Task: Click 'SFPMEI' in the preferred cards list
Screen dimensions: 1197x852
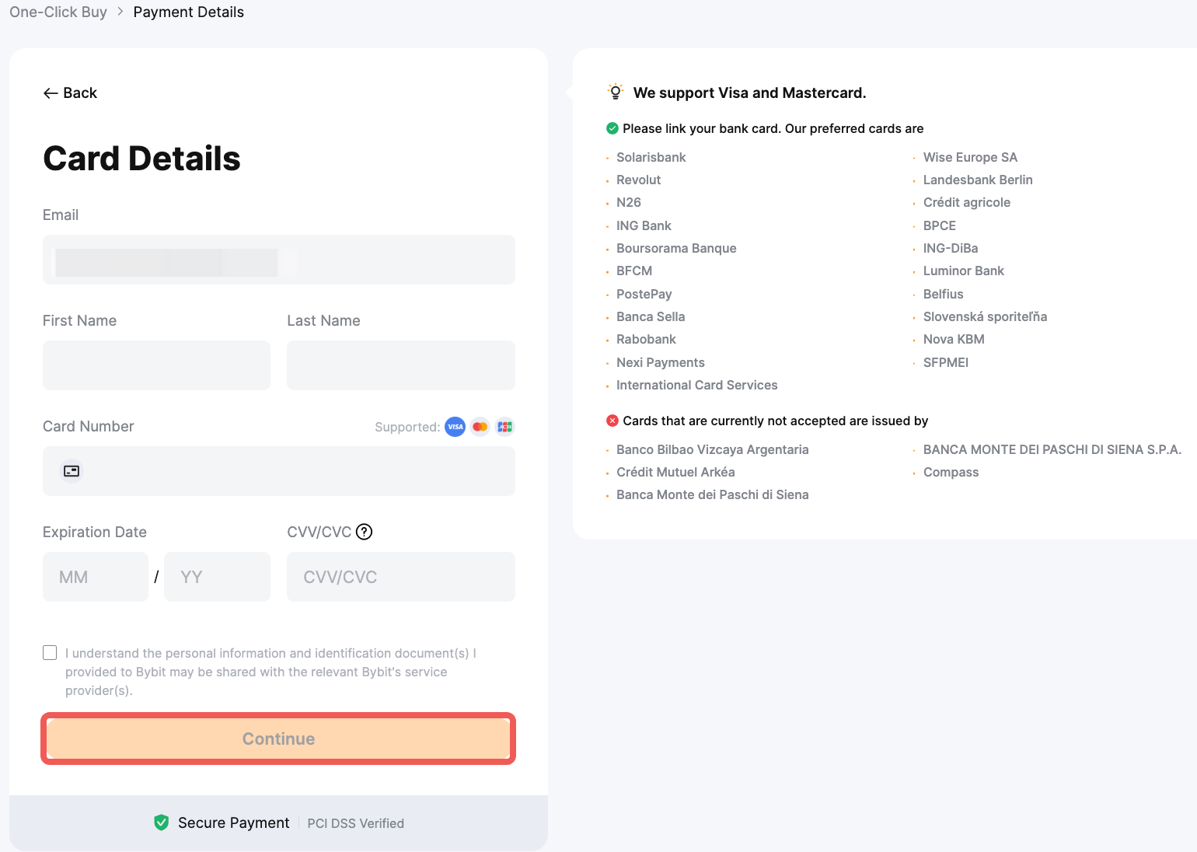Action: coord(946,362)
